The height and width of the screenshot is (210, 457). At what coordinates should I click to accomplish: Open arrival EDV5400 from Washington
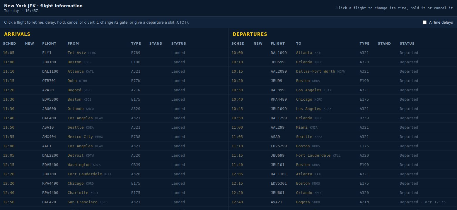pos(114,165)
